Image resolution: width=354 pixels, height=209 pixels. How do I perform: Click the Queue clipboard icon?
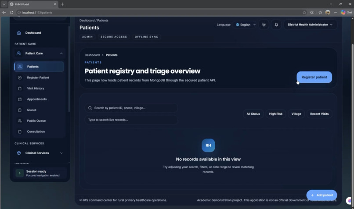pos(20,110)
